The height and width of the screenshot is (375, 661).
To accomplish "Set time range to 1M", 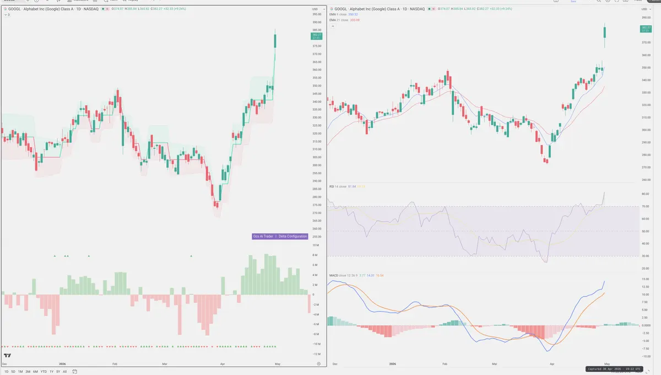I will pos(20,372).
